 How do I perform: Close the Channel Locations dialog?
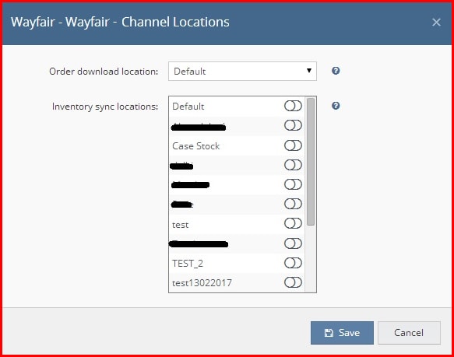(436, 23)
